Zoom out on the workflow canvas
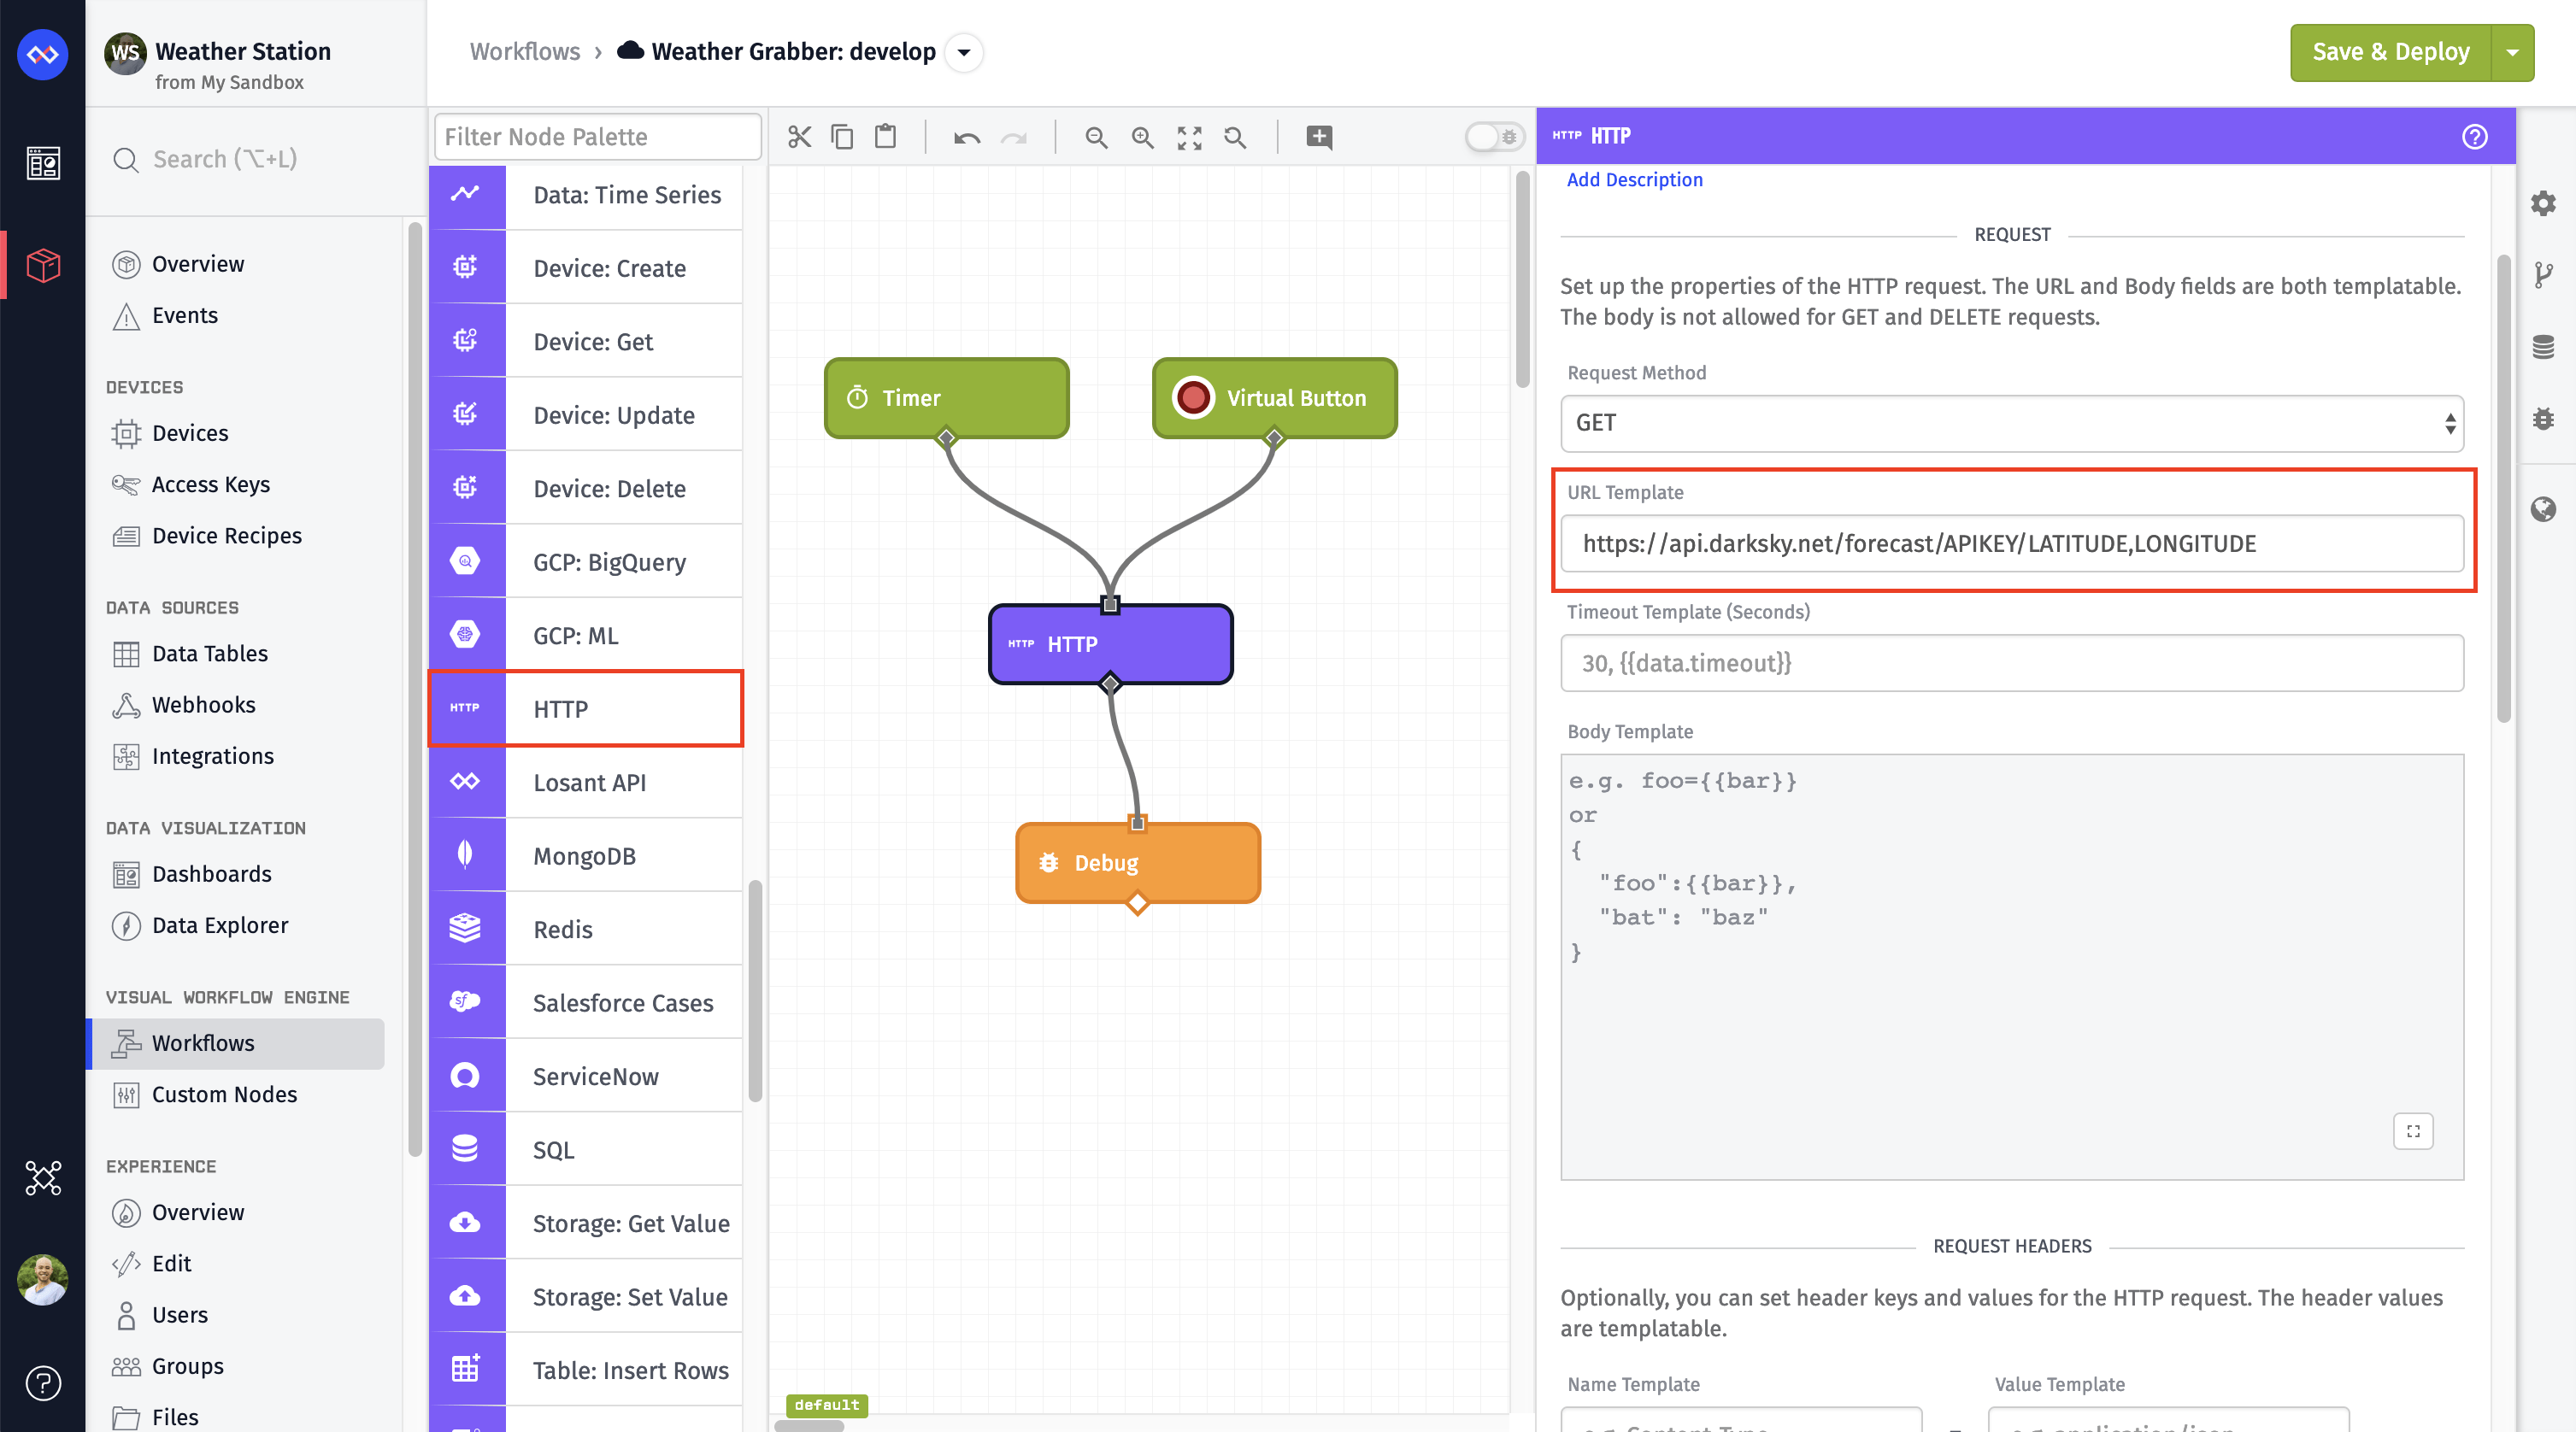This screenshot has height=1432, width=2576. pyautogui.click(x=1096, y=137)
